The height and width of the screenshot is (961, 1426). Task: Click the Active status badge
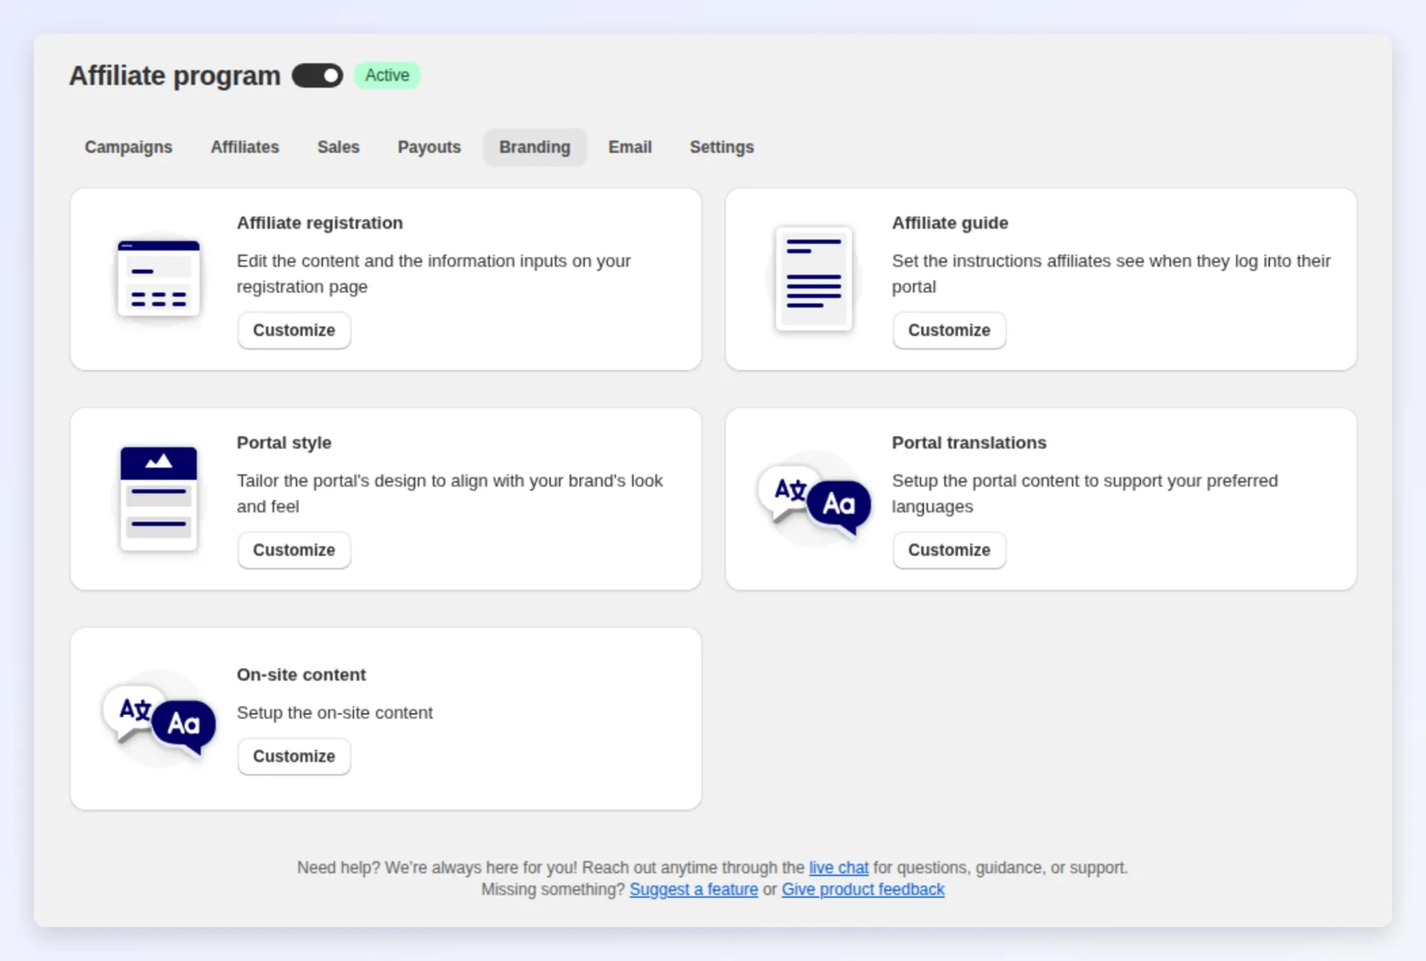(387, 76)
